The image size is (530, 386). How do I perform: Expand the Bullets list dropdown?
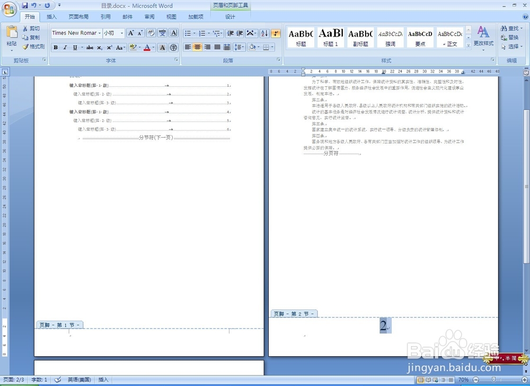pyautogui.click(x=195, y=33)
